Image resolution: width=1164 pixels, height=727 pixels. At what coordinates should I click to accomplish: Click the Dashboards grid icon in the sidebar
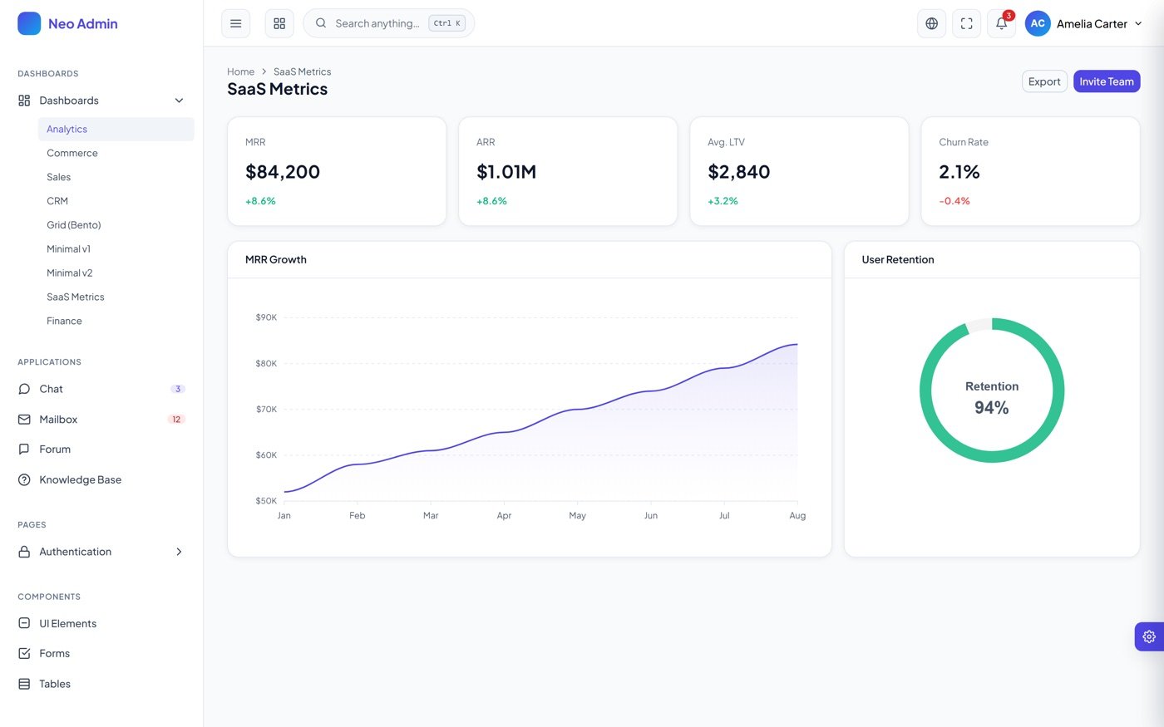[24, 101]
